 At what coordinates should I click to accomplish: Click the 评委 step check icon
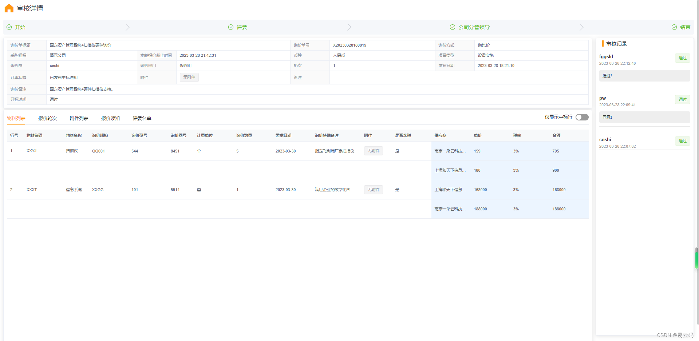tap(231, 27)
